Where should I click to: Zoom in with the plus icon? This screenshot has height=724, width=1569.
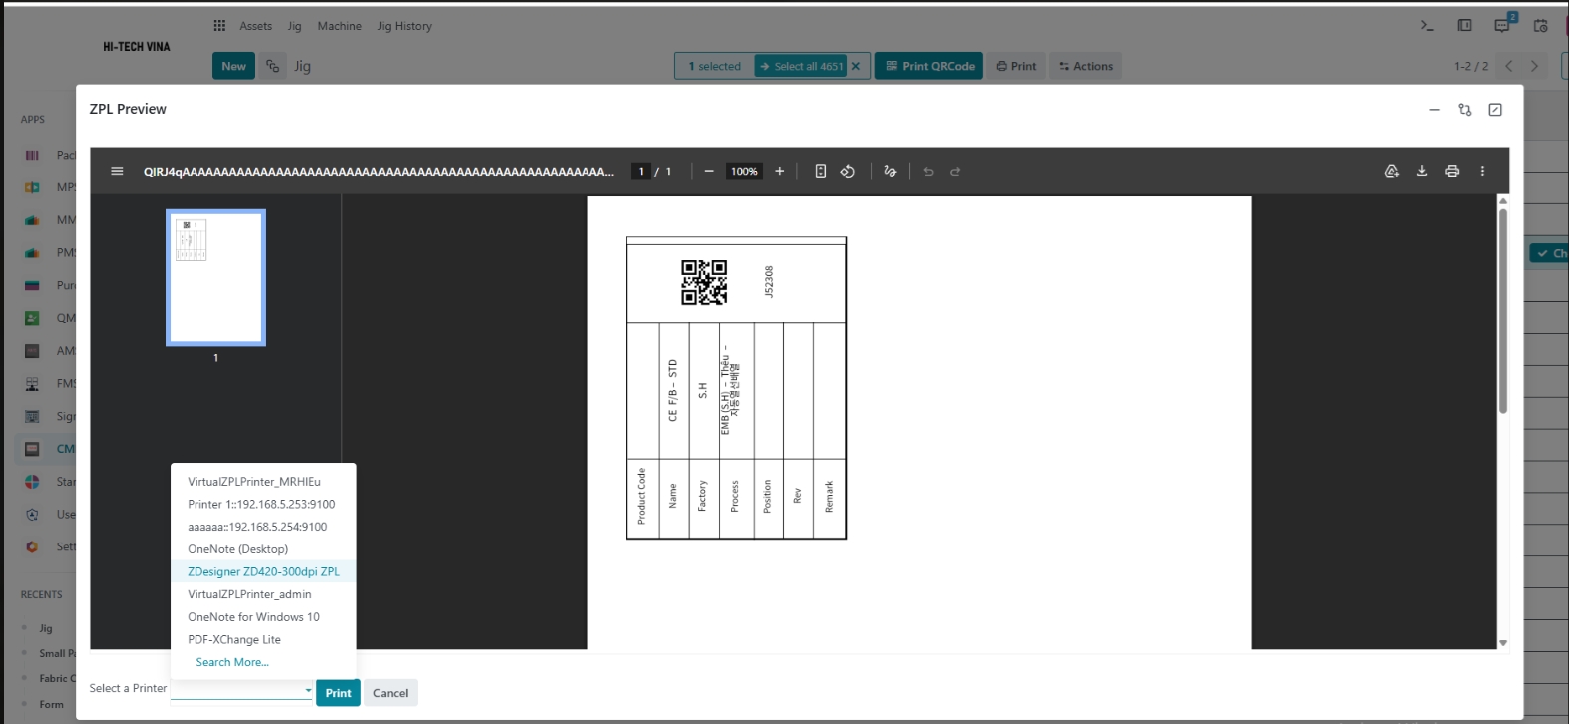(780, 171)
